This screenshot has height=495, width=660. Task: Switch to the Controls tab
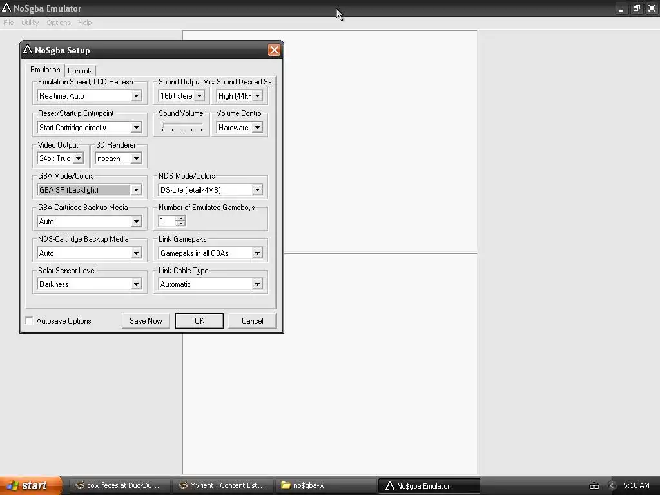(80, 71)
